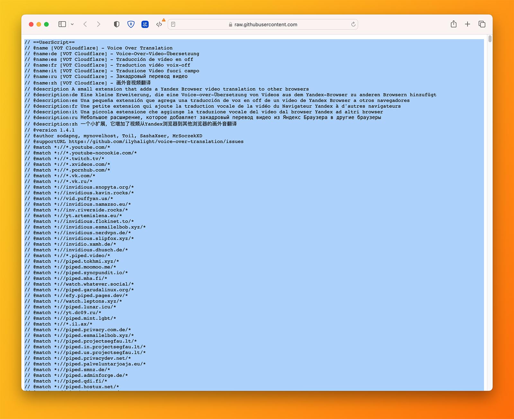Click the @description:zh line
This screenshot has width=514, height=419.
point(131,124)
